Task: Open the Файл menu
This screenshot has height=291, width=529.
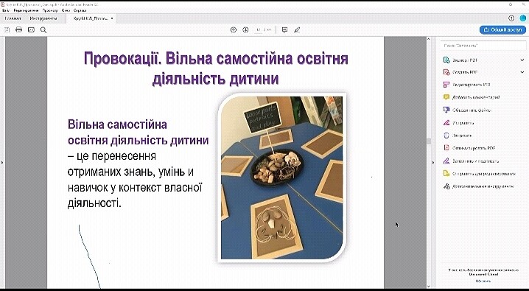Action: (6, 10)
